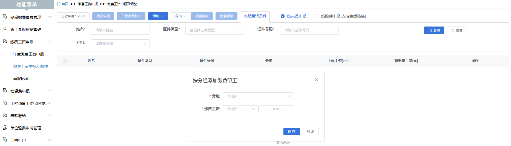Click the 证明打印 sidebar icon

5,140
